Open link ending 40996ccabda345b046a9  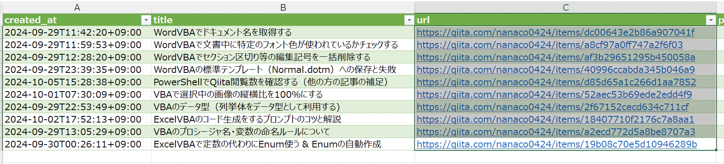pos(556,70)
